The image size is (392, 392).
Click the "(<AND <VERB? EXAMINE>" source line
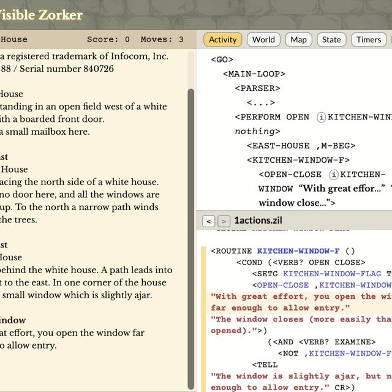point(322,342)
